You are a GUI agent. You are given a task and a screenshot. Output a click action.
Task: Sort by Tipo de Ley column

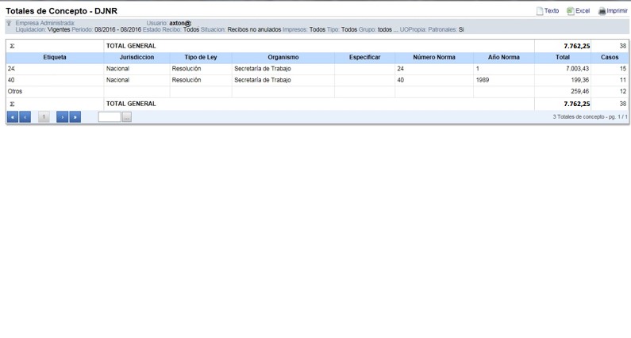point(200,58)
